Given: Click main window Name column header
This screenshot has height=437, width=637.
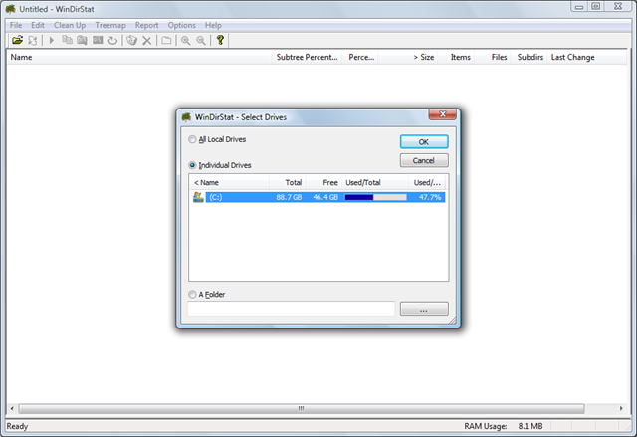Looking at the screenshot, I should 139,58.
